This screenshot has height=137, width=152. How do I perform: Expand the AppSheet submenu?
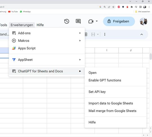(x=47, y=59)
